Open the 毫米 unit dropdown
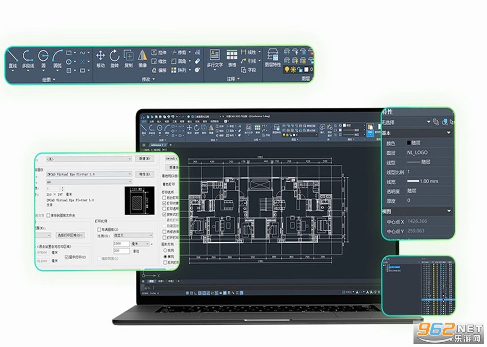Image resolution: width=487 pixels, height=347 pixels. click(x=140, y=243)
